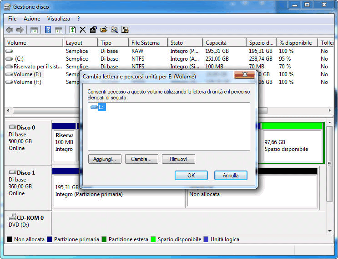Click the drive icon next to (C:)
Image resolution: width=338 pixels, height=259 pixels.
click(x=9, y=59)
